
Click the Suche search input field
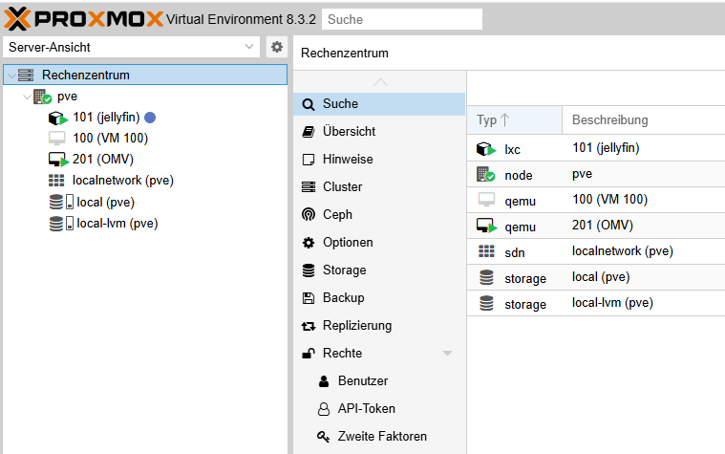click(x=401, y=19)
